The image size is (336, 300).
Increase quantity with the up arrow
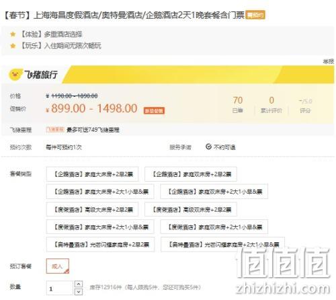[79, 284]
